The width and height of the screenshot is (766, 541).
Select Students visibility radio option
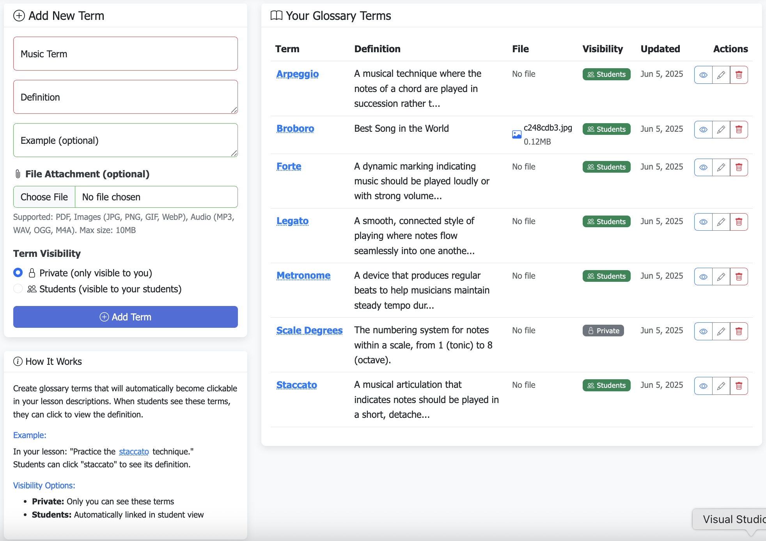point(18,289)
